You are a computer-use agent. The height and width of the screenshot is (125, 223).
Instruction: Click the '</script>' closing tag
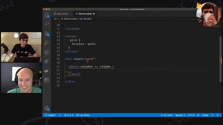click(x=72, y=29)
